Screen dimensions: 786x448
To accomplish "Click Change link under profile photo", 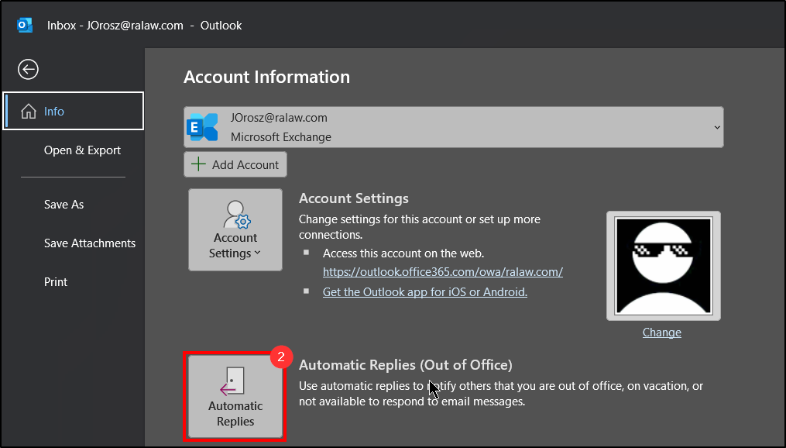I will (661, 333).
